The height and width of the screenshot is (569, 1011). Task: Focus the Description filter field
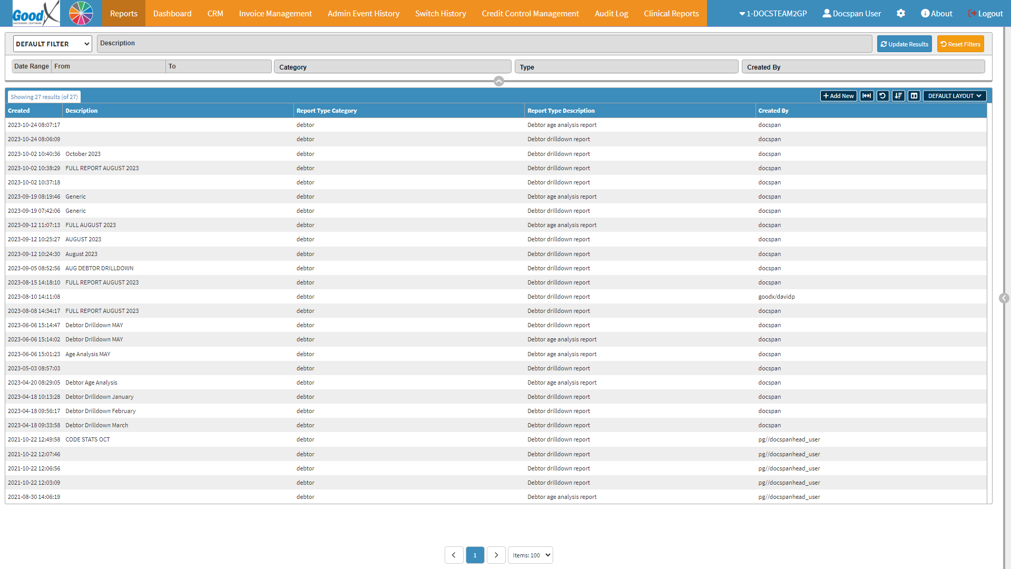pyautogui.click(x=485, y=44)
